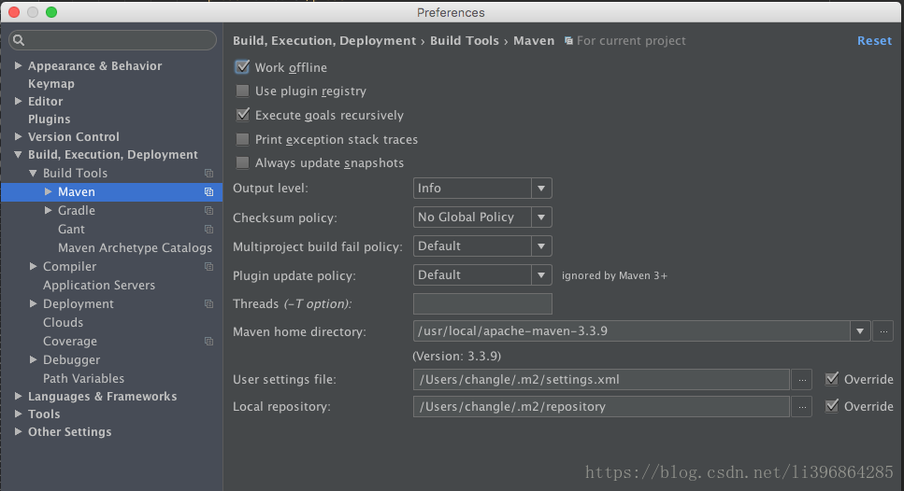Expand Other Settings section
Screen dimensions: 904x491
[x=19, y=431]
